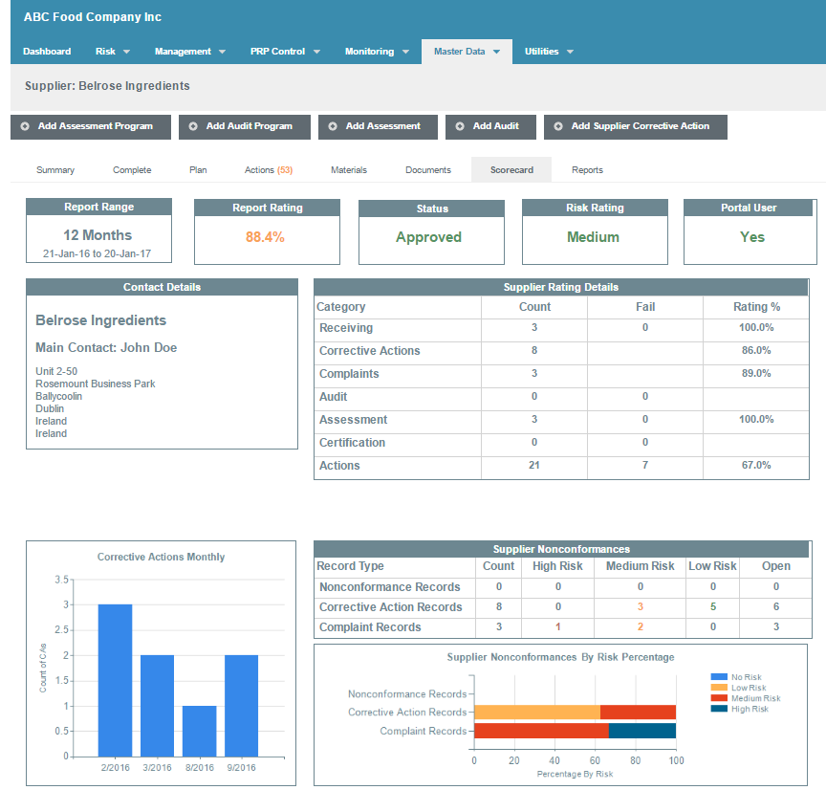Open the Management menu

click(x=183, y=51)
